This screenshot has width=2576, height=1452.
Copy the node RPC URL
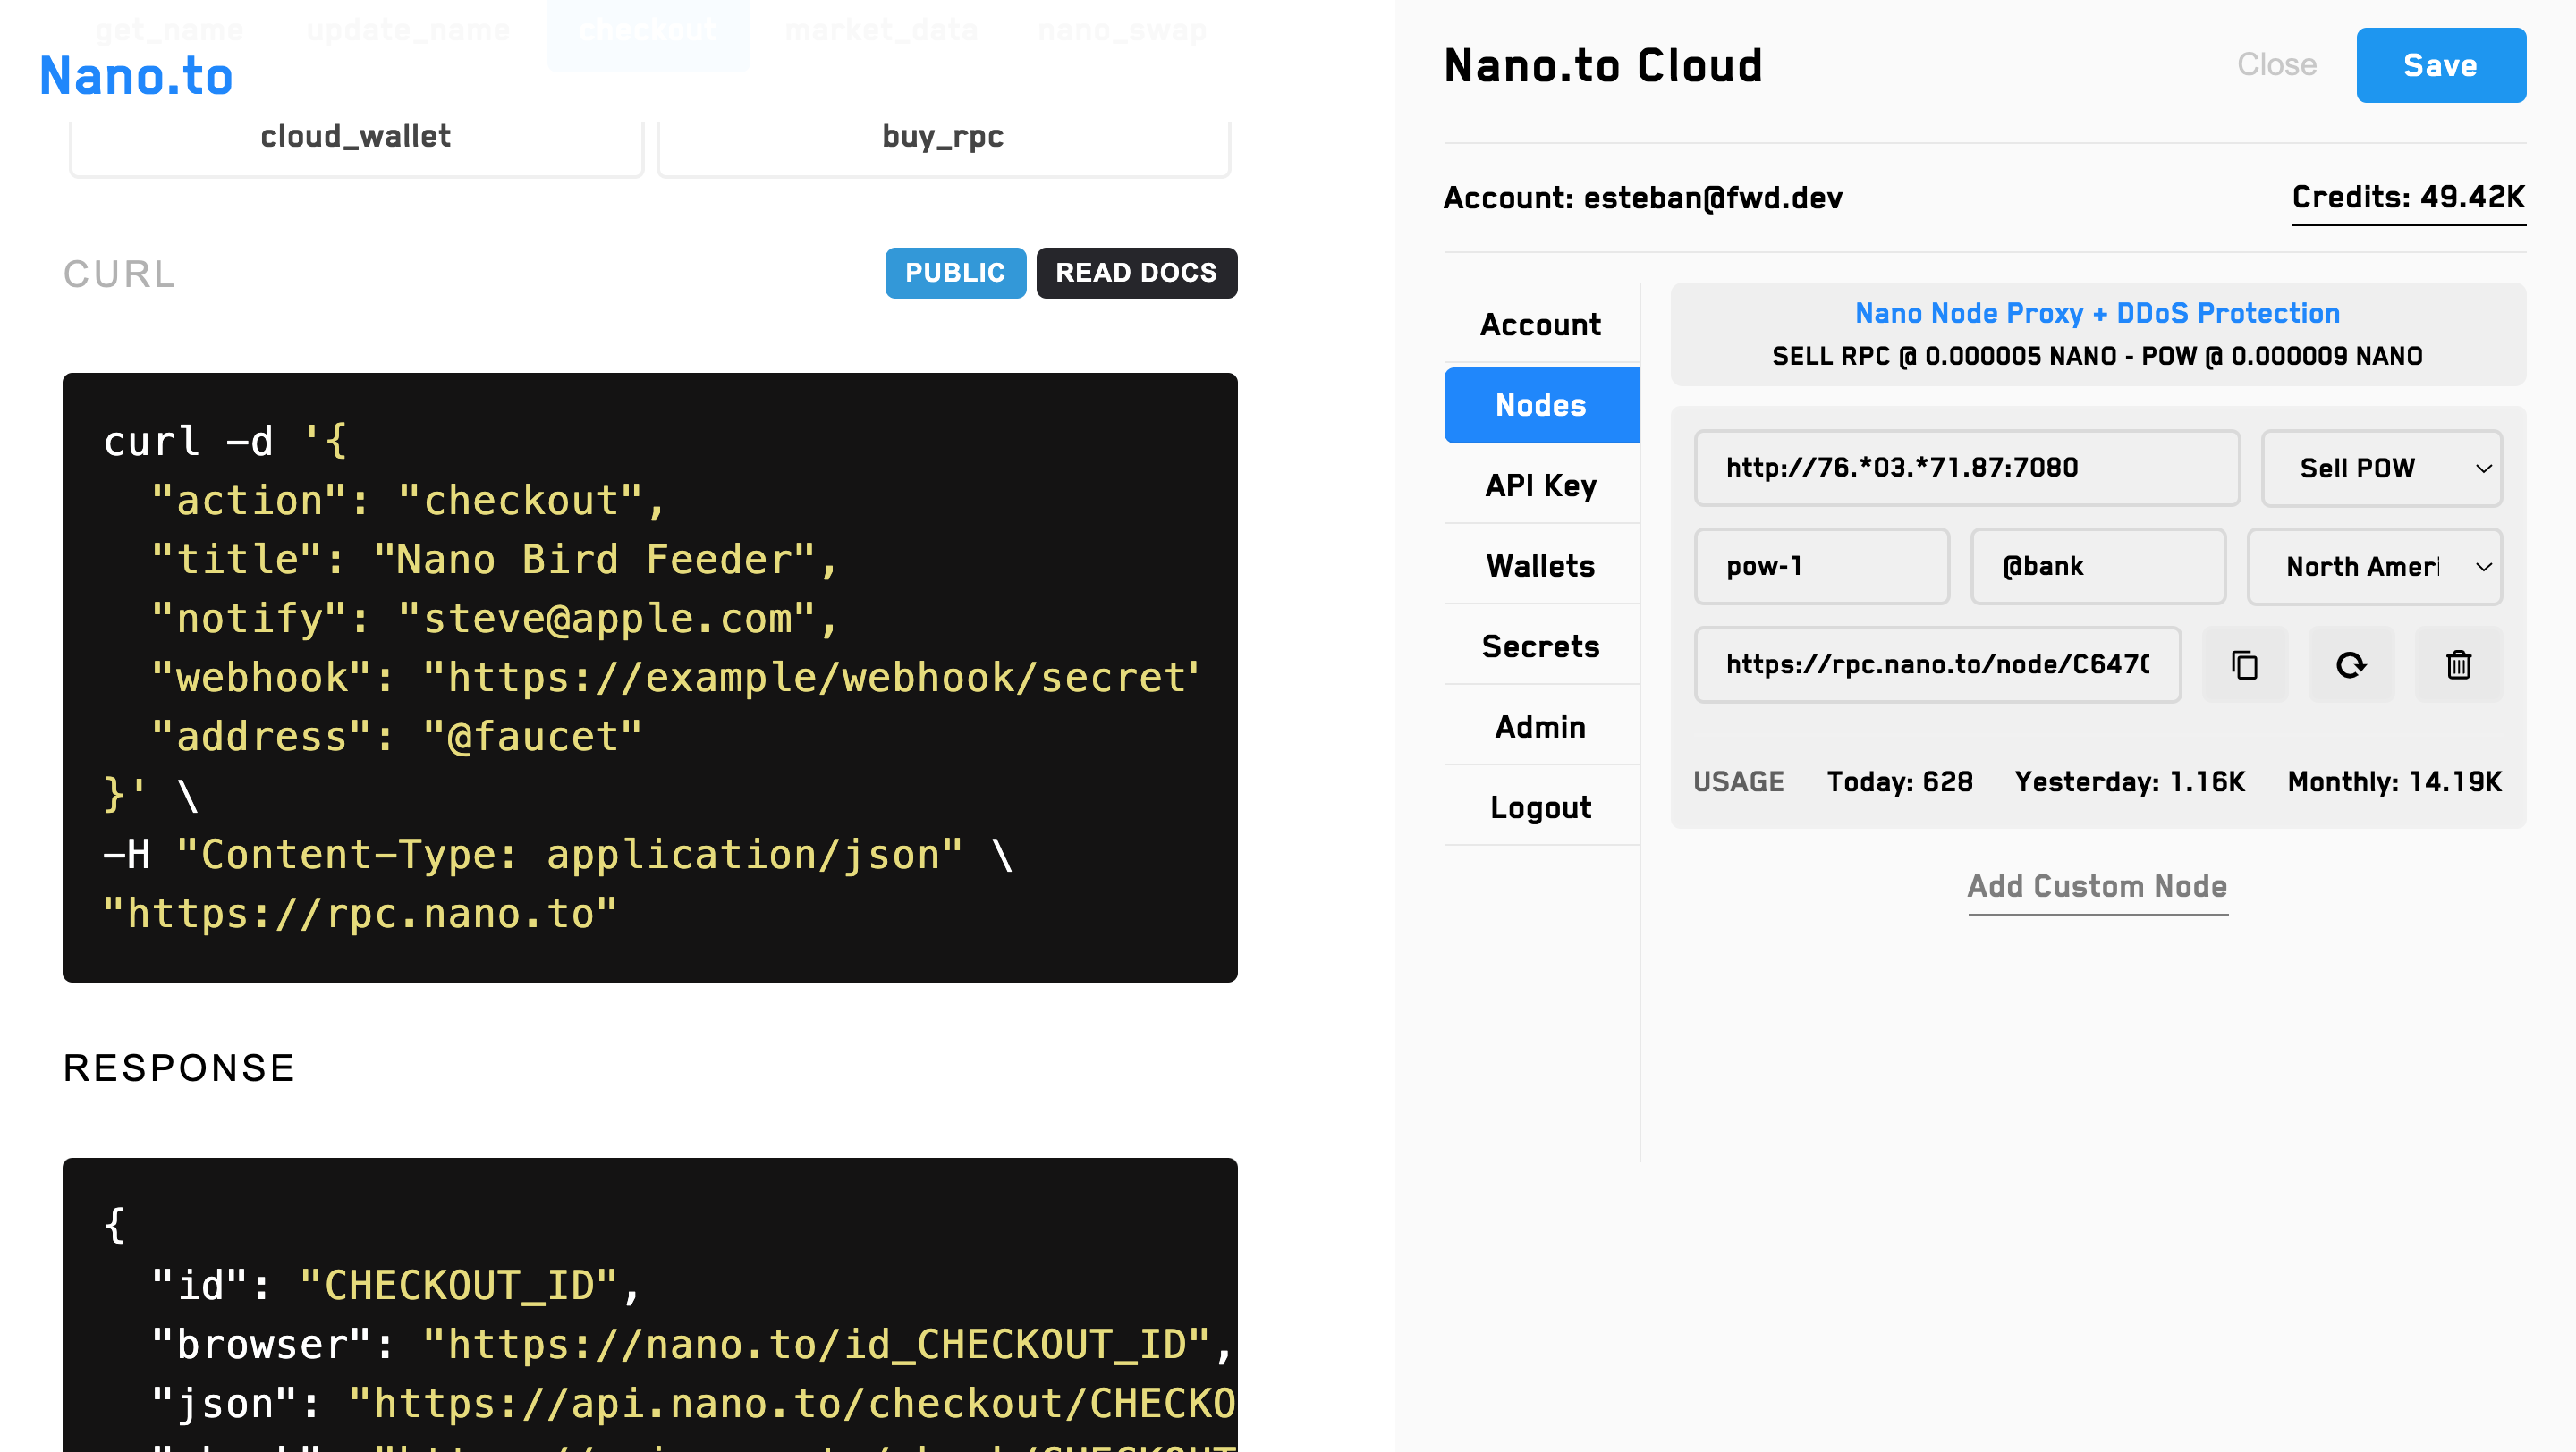point(2244,664)
